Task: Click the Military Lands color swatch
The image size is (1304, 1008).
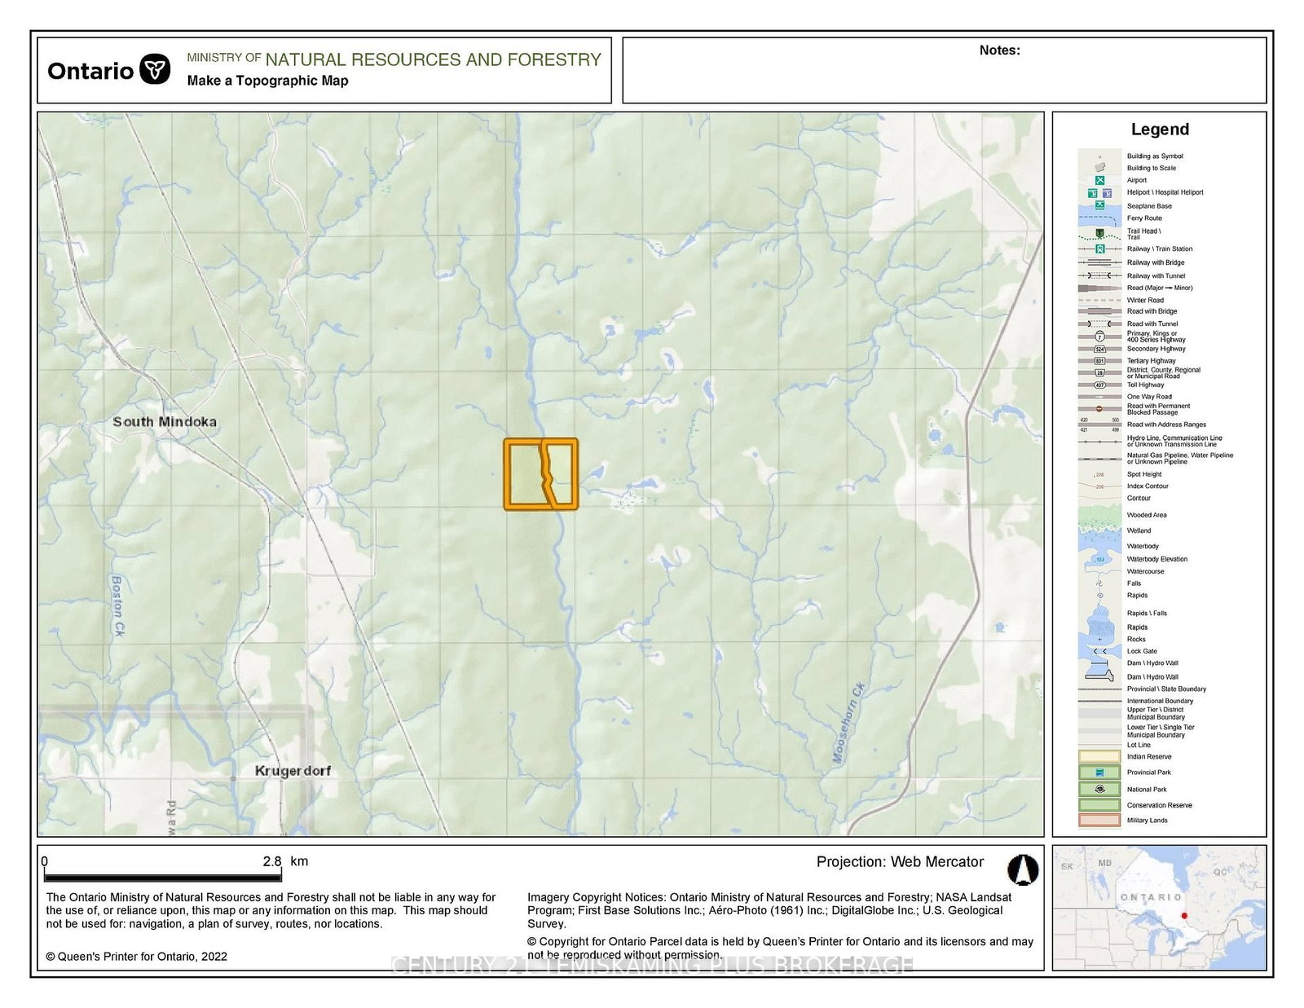Action: pos(1099,820)
